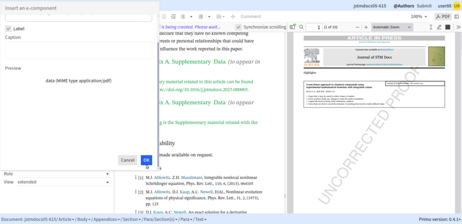Screen dimensions: 462x224
Task: Click the Musslimani author link
Action: pos(192,177)
